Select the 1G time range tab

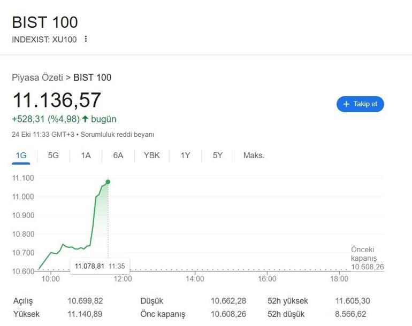point(21,156)
